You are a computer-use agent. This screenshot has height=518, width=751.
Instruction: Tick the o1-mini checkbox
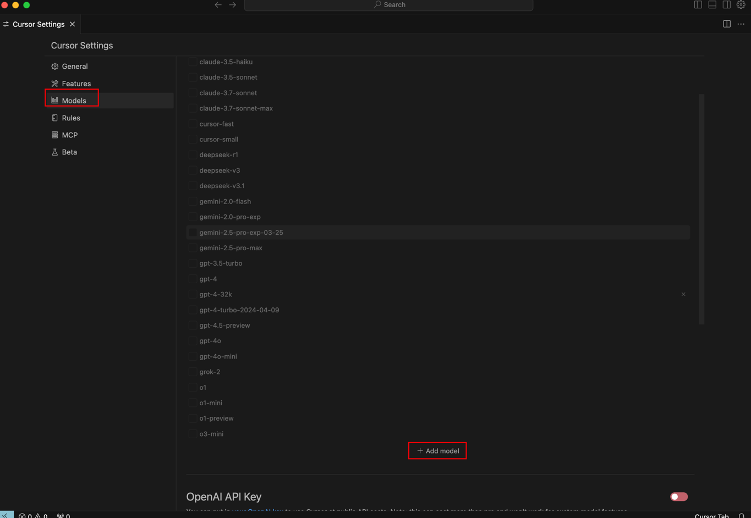pos(193,403)
